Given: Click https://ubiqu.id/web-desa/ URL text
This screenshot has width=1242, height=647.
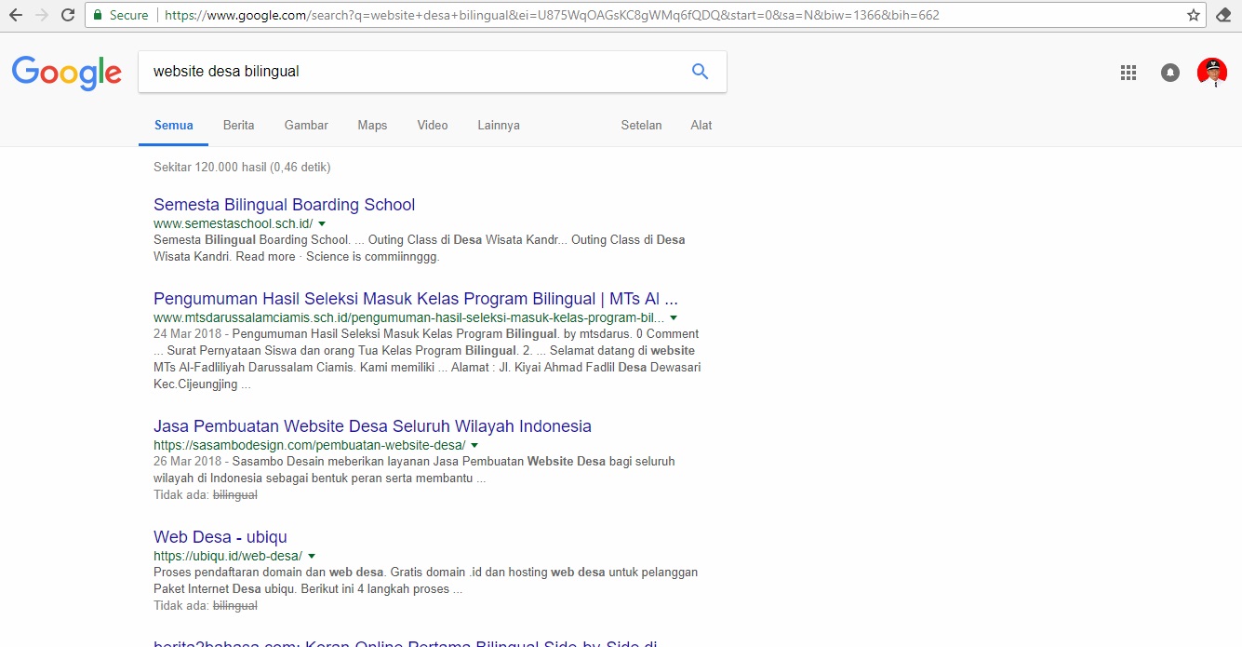Looking at the screenshot, I should click(x=228, y=557).
